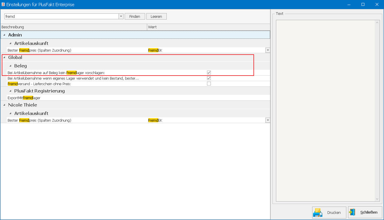Click the Drucken button label

[334, 213]
